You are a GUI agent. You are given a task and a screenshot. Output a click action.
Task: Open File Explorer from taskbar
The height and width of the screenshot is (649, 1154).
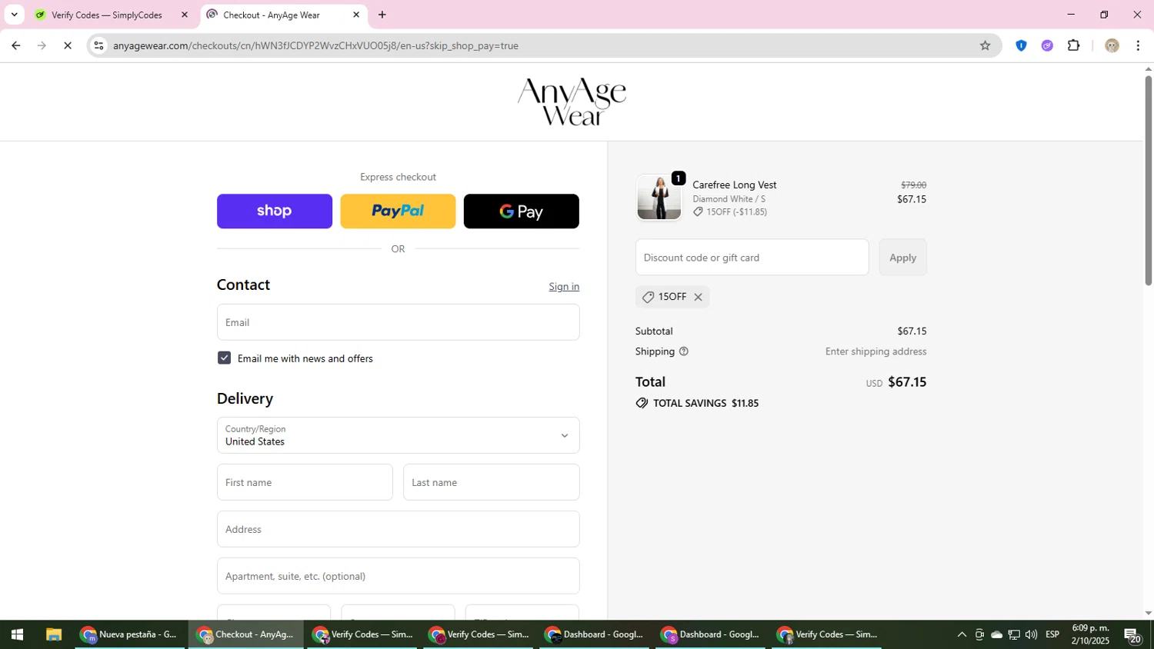53,634
